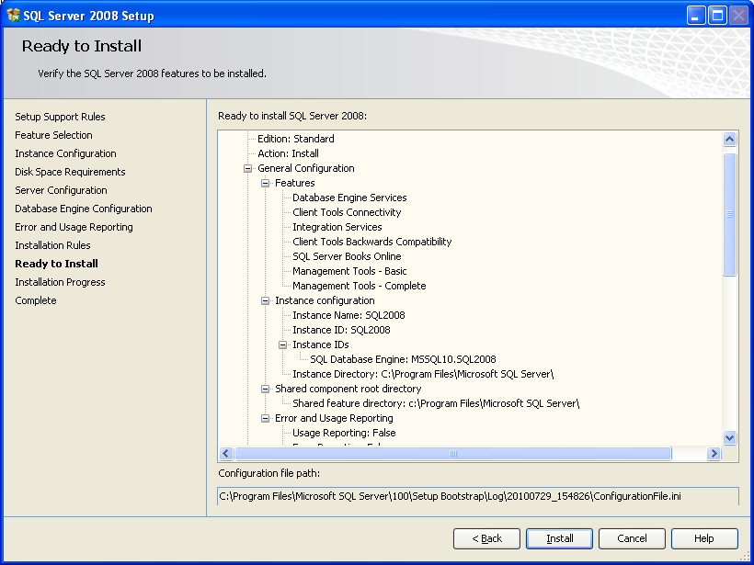Click the vertical scrollbar up arrow

click(x=729, y=140)
